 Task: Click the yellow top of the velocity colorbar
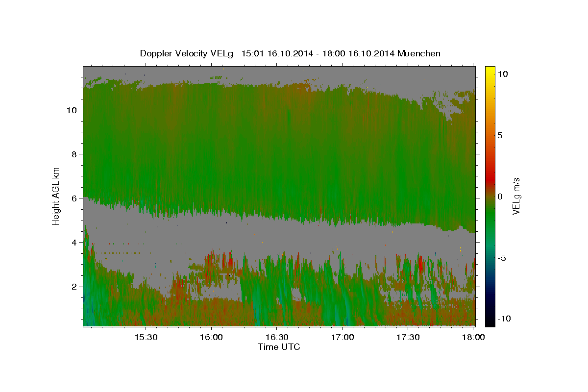(490, 71)
